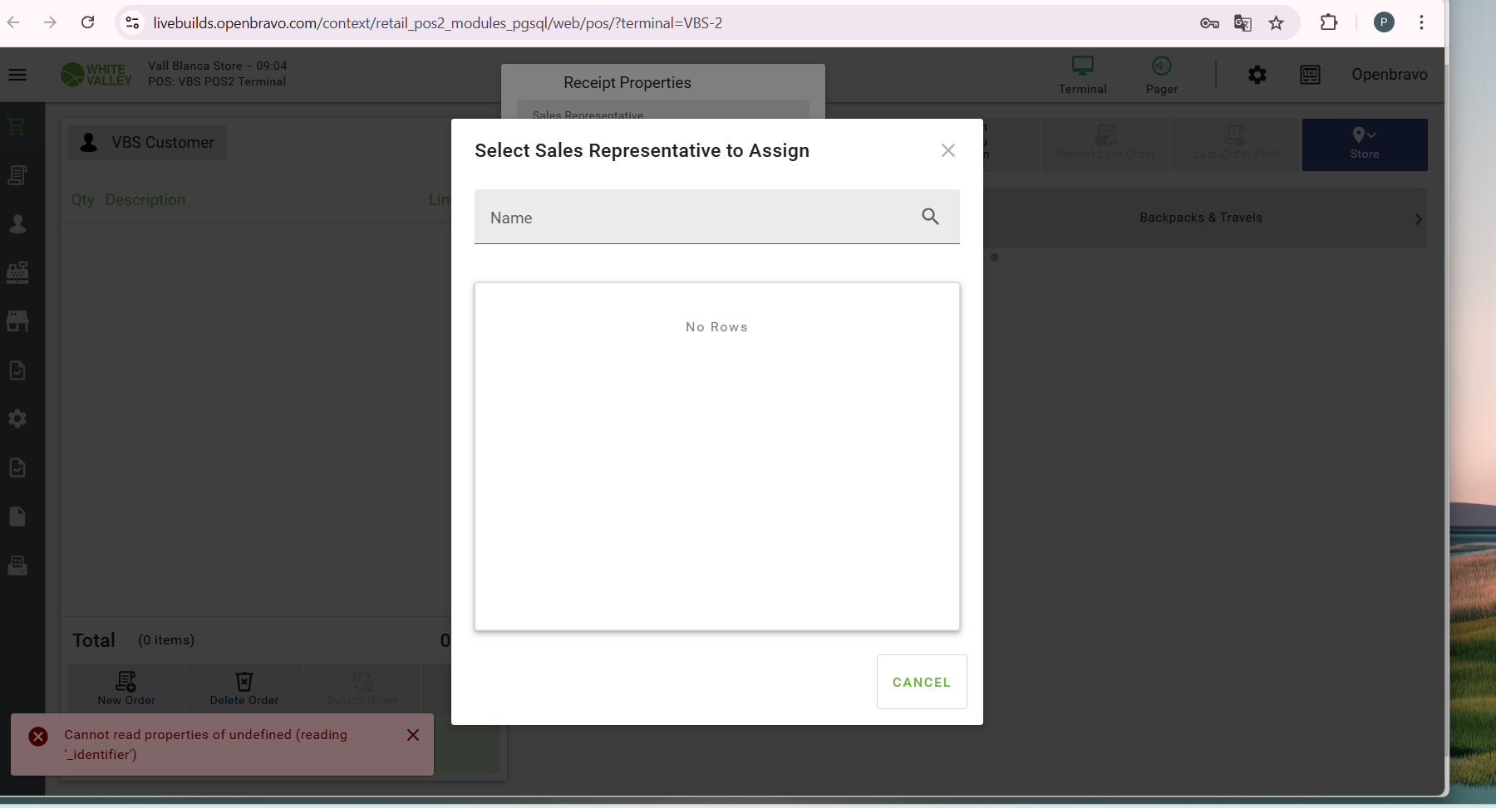Screen dimensions: 1496x808
Task: Click the Openbravo user name
Action: coord(1390,75)
